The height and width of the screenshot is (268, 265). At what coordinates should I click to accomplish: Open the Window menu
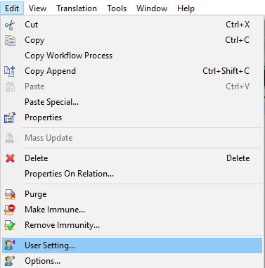[152, 8]
